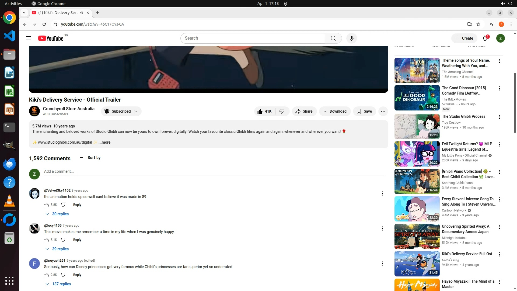Open more actions ellipsis beside Save
The width and height of the screenshot is (517, 291).
[x=383, y=111]
